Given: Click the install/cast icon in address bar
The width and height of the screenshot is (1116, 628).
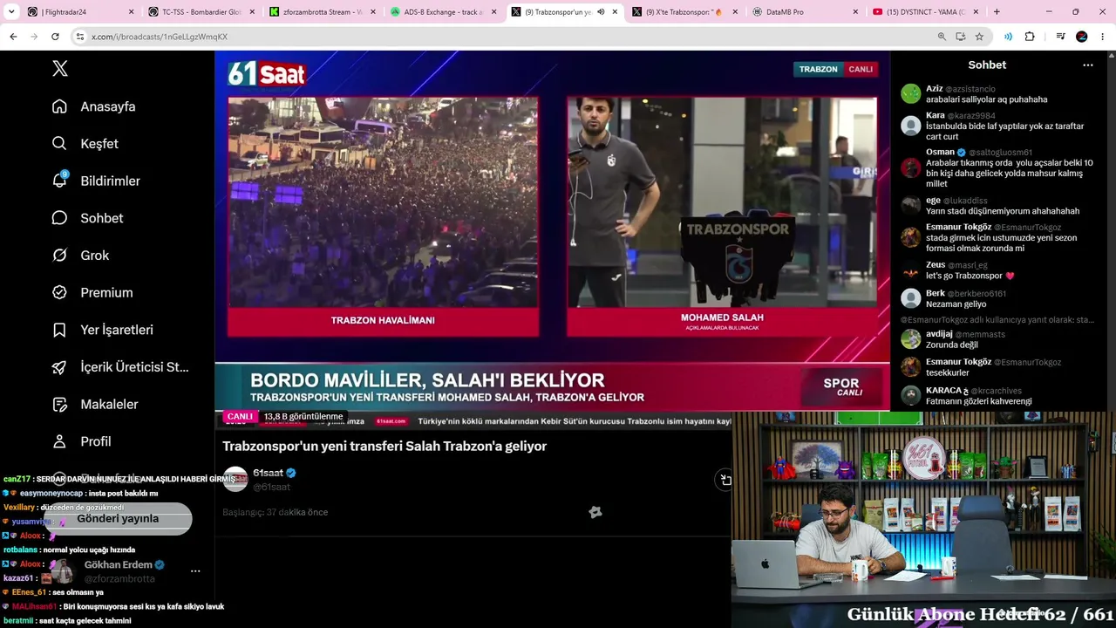Looking at the screenshot, I should click(x=960, y=37).
